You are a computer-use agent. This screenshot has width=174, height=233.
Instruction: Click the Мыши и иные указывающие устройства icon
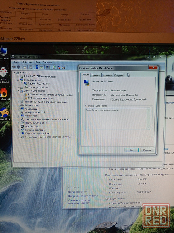click(x=22, y=119)
